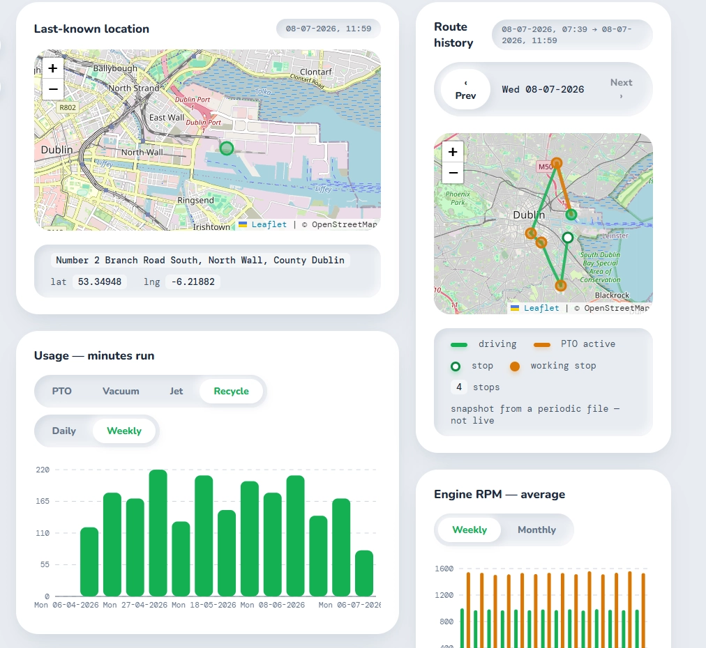
Task: Click the latitude value 53.34948
Action: click(100, 282)
